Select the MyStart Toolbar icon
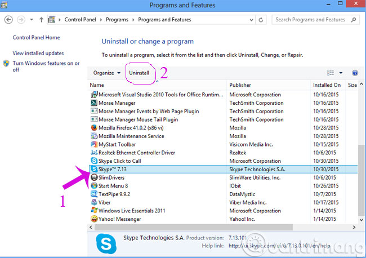 (94, 144)
